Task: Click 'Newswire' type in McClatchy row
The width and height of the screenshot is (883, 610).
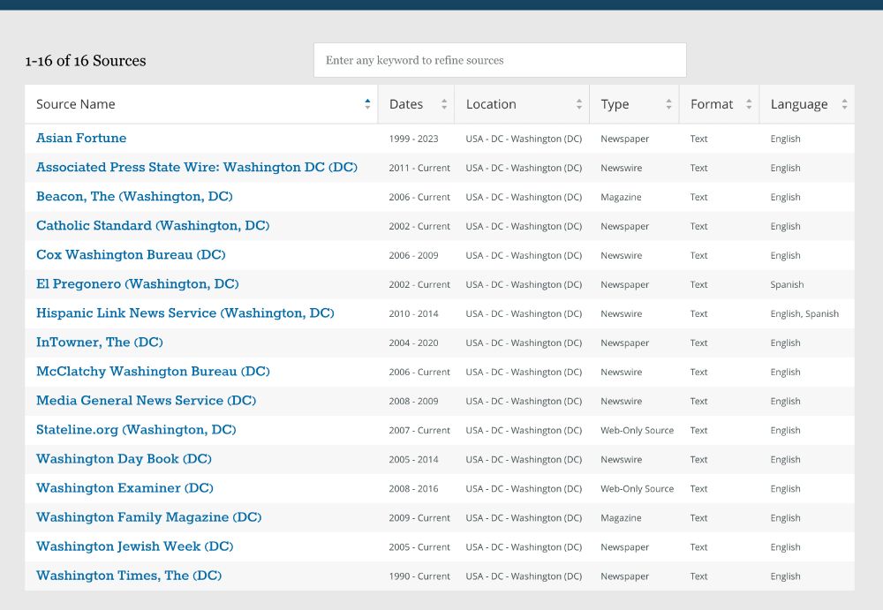Action: point(621,372)
